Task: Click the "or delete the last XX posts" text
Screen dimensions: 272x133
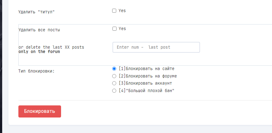Action: click(51, 47)
